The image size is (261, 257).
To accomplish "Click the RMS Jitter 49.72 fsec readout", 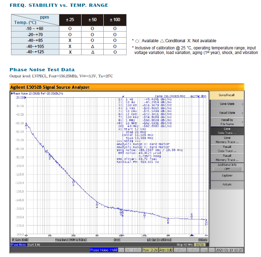I will coord(137,159).
